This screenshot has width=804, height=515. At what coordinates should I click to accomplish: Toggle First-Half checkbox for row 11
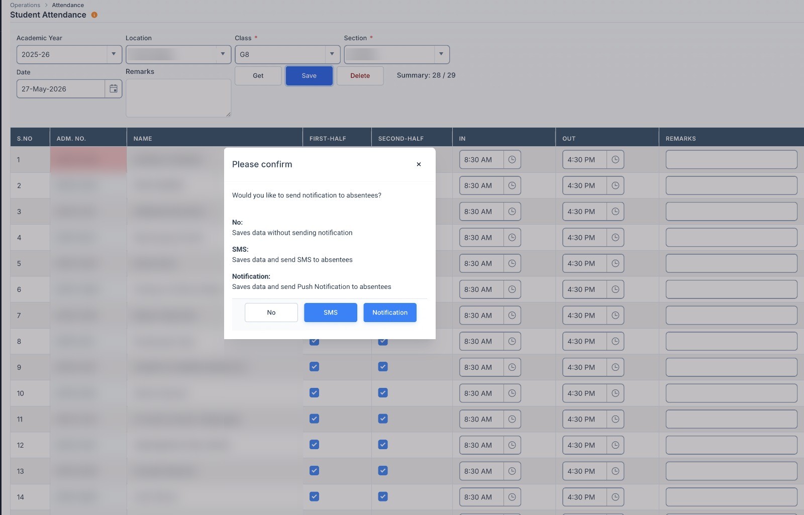[x=314, y=419]
